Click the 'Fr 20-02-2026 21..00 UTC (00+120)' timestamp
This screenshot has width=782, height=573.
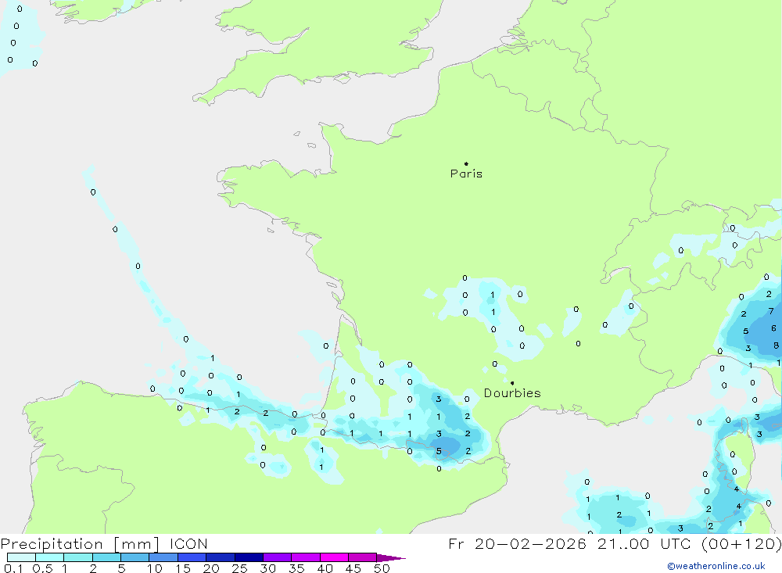[615, 544]
